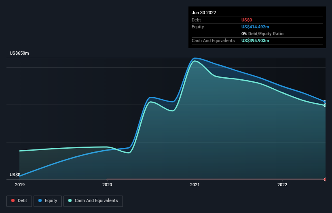
Task: Click the 2019 axis label
Action: pos(20,185)
